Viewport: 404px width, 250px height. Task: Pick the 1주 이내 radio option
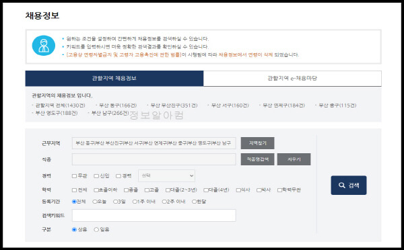pos(135,202)
